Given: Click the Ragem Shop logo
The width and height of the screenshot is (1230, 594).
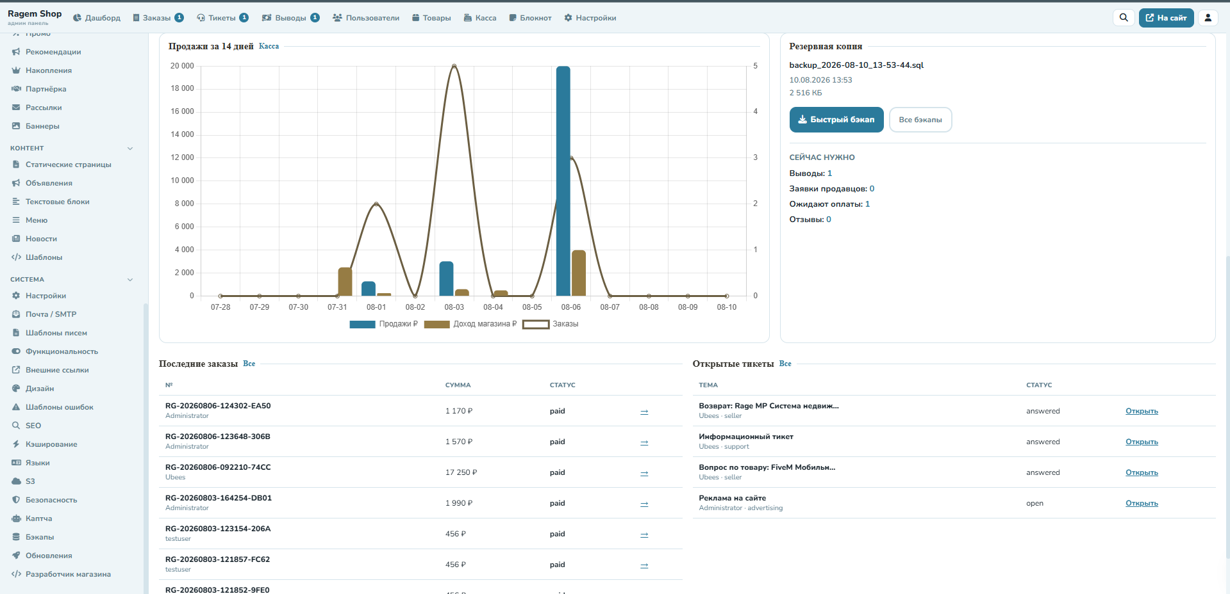Looking at the screenshot, I should pyautogui.click(x=35, y=17).
